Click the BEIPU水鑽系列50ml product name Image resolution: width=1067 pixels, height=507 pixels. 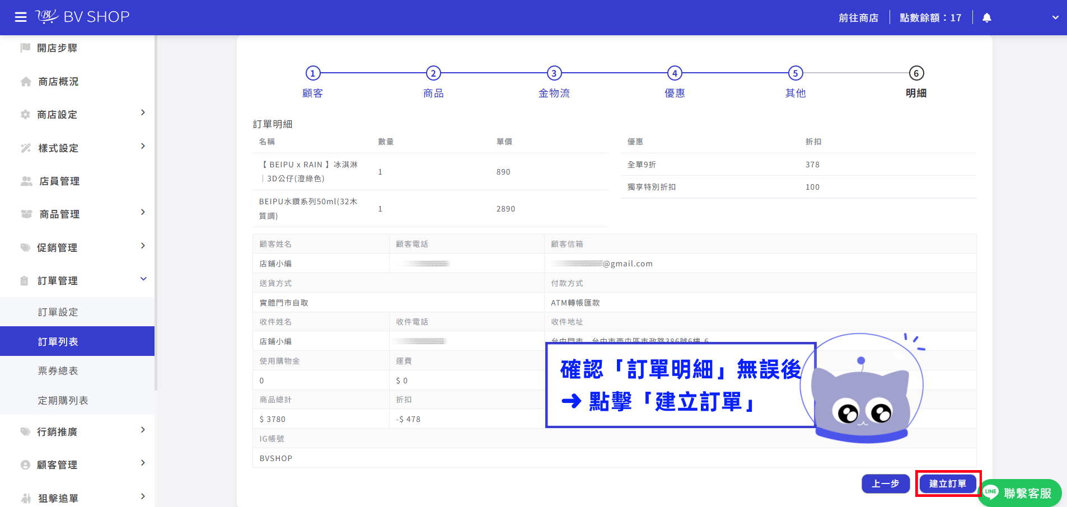point(308,209)
